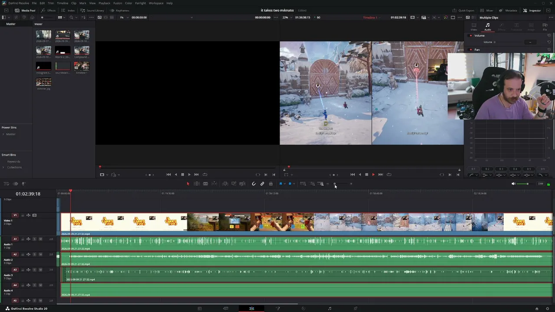
Task: Mute the Audio 1 track
Action: click(x=40, y=239)
